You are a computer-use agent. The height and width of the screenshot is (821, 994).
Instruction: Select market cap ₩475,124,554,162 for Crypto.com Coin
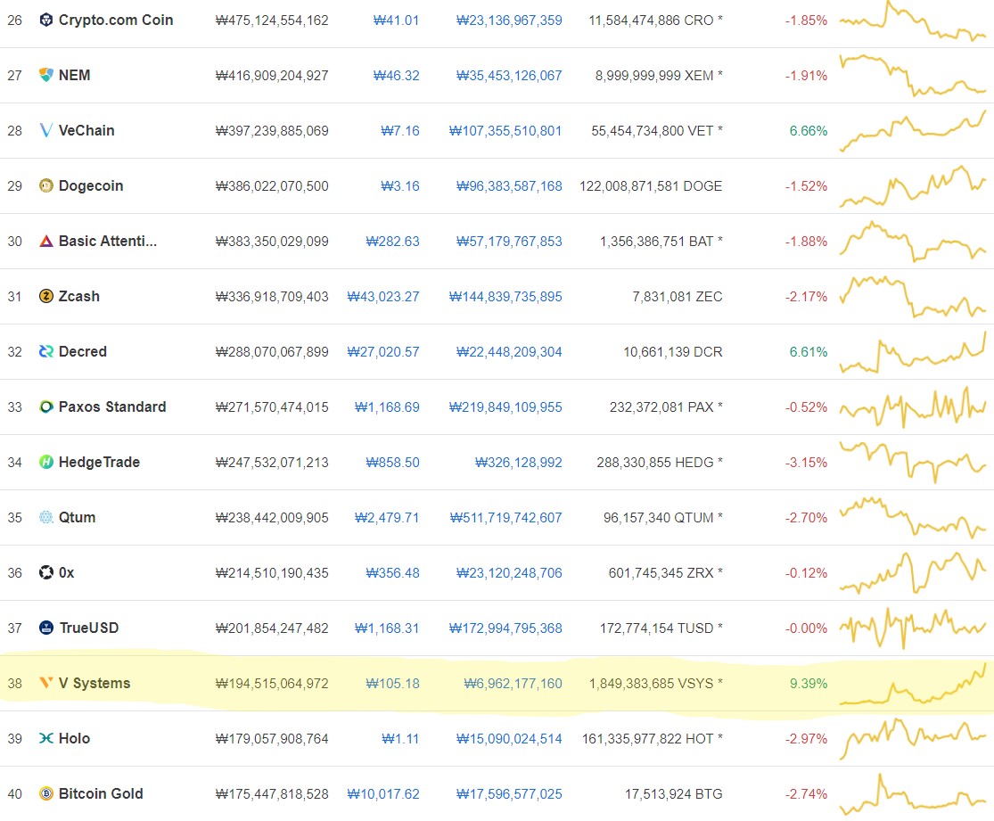coord(272,21)
